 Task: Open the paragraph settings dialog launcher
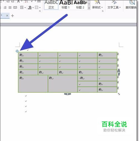(40, 11)
